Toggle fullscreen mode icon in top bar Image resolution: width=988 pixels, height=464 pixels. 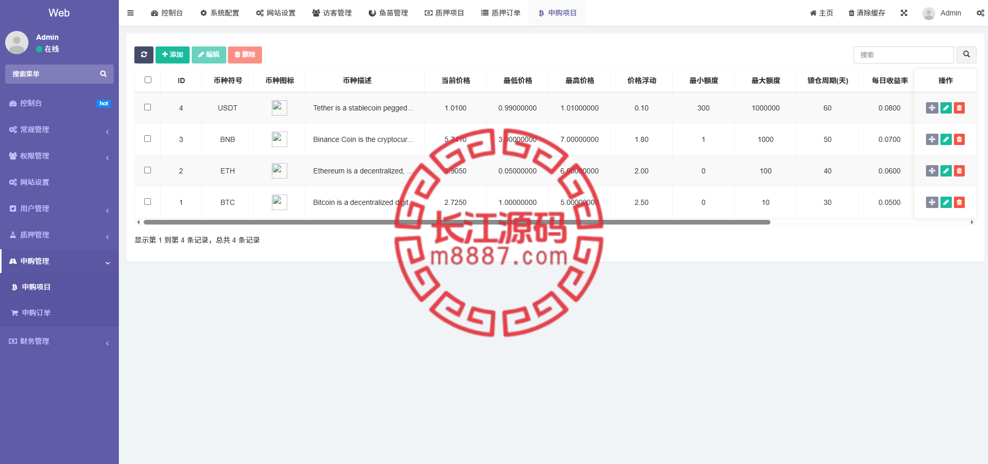[x=904, y=13]
